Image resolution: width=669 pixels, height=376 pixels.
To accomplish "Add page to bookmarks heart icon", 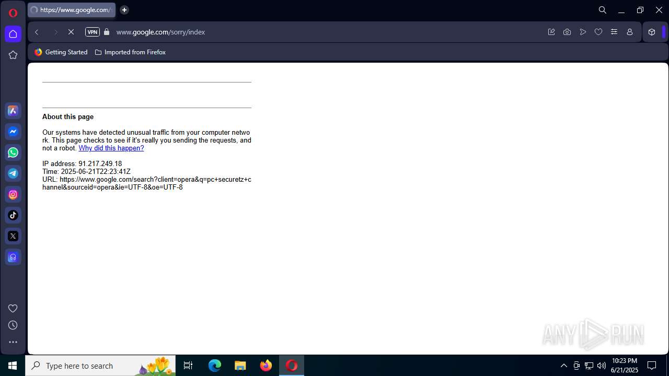I will tap(598, 32).
